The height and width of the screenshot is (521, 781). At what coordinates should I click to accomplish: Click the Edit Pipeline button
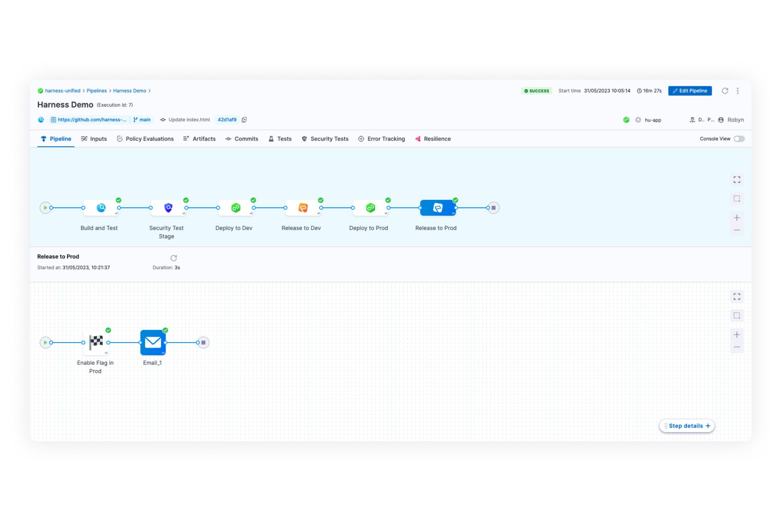[x=690, y=91]
